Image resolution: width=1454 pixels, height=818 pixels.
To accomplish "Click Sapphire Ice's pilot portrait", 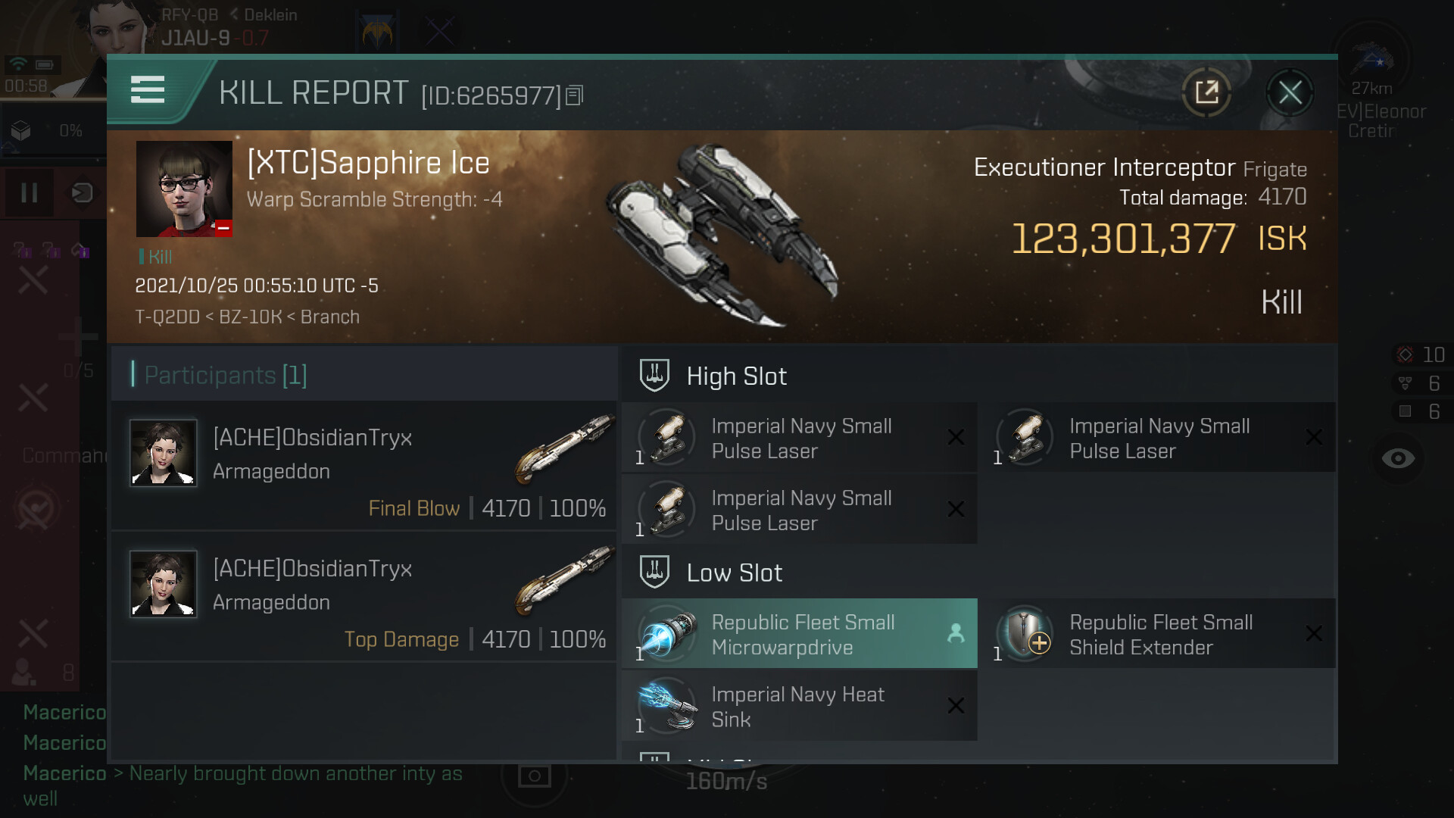I will click(184, 189).
